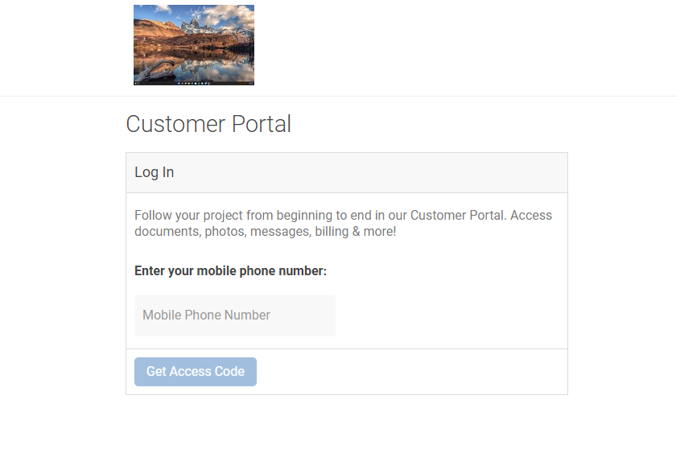This screenshot has width=676, height=470.
Task: Click the portal description paragraph text
Action: (343, 223)
